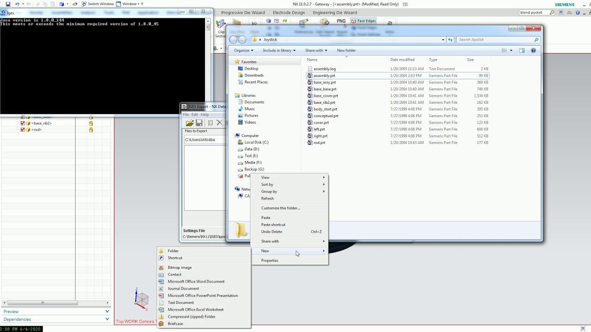The width and height of the screenshot is (591, 332).
Task: Open the Share with toolbar dropdown
Action: (316, 50)
